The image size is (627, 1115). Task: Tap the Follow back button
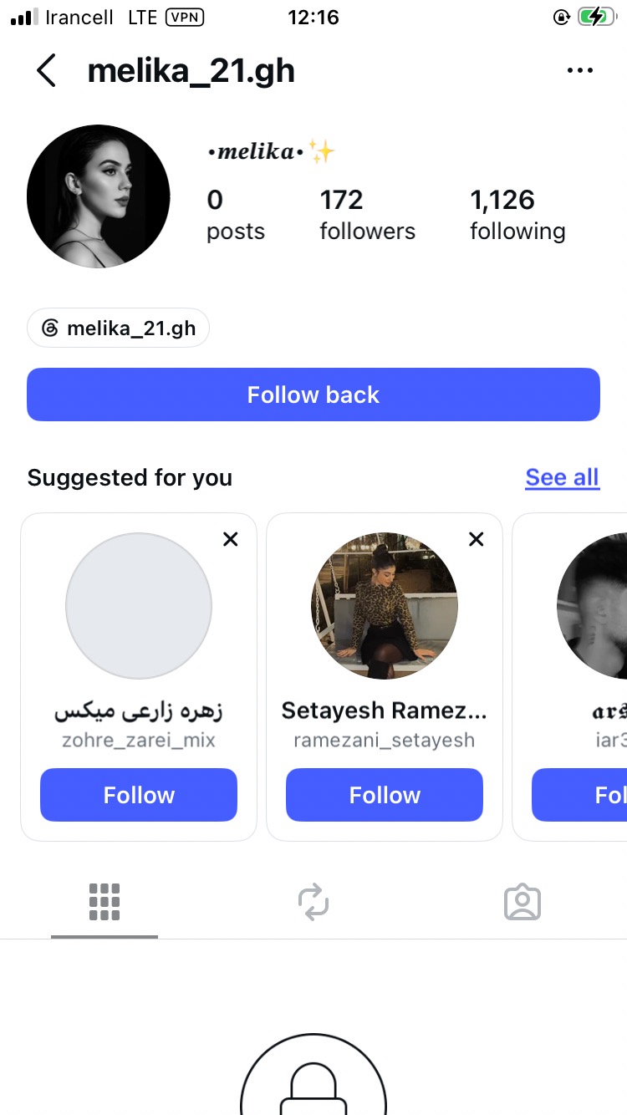313,395
